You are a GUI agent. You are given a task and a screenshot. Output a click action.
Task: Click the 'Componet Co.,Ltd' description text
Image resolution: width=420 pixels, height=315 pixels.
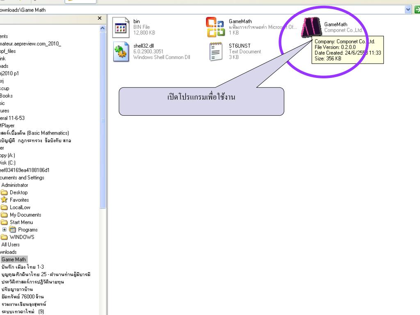click(x=343, y=30)
